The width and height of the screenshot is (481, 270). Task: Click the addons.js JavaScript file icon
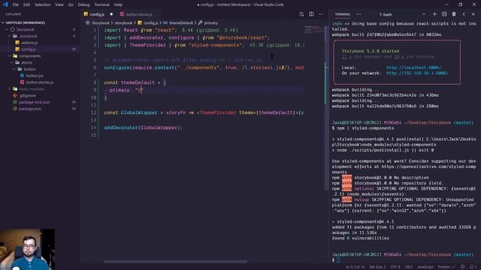pyautogui.click(x=17, y=43)
